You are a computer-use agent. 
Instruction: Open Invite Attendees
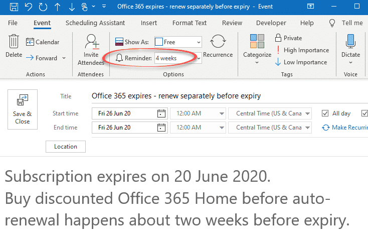(x=91, y=50)
